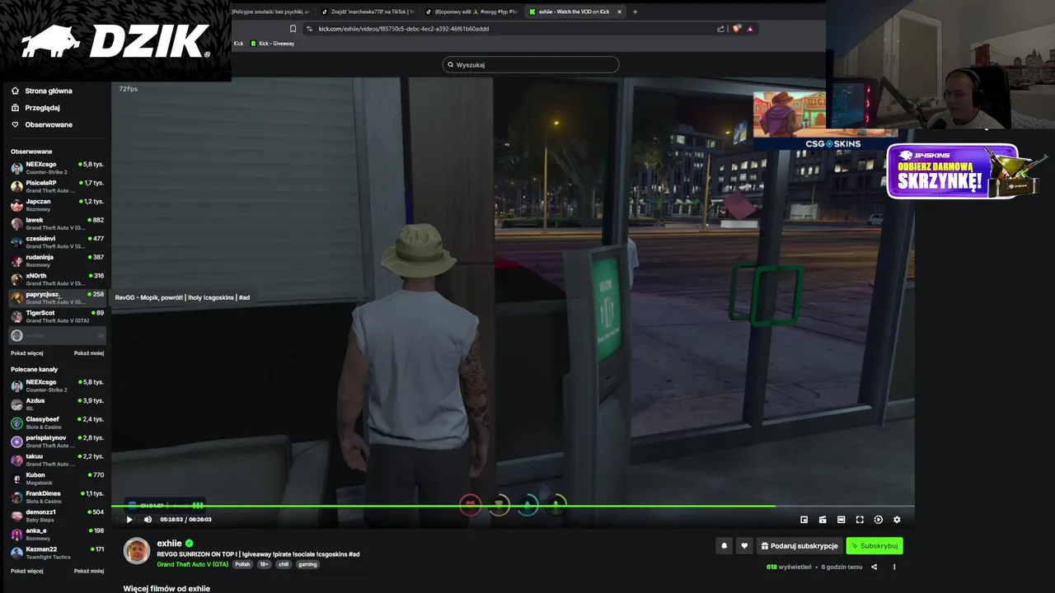Close the exhiie Kick VOD tab
1055x593 pixels.
[619, 12]
